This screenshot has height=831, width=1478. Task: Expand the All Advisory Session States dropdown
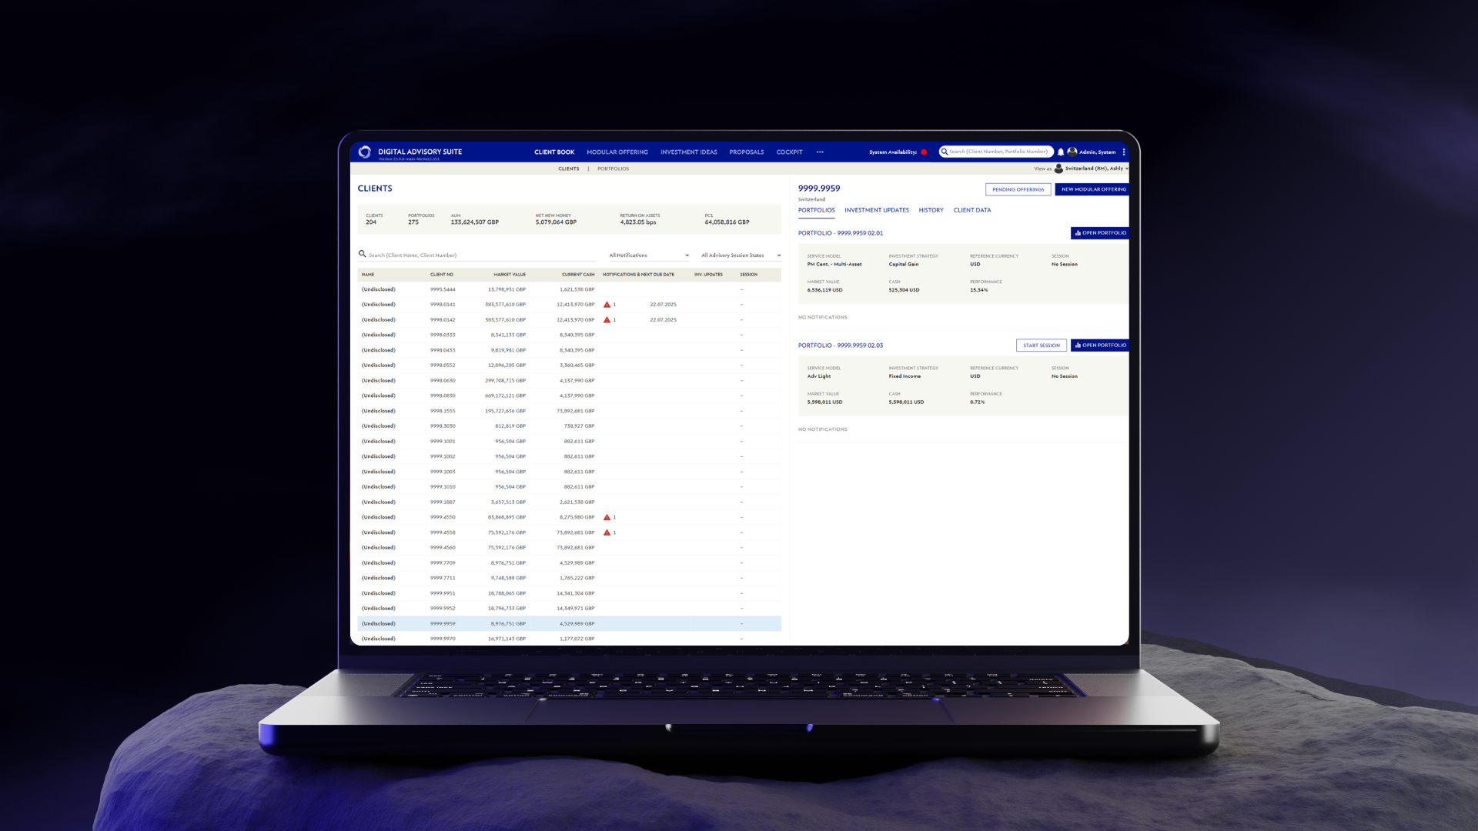click(741, 255)
